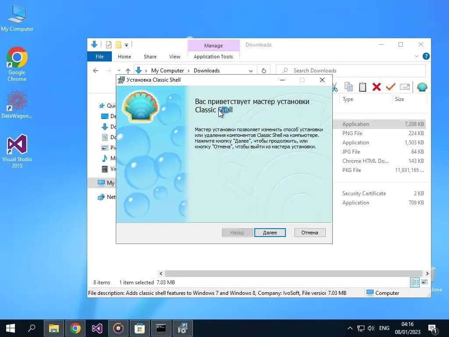Screen dimensions: 449x337
Task: Switch to the View ribbon tab
Action: [x=175, y=57]
